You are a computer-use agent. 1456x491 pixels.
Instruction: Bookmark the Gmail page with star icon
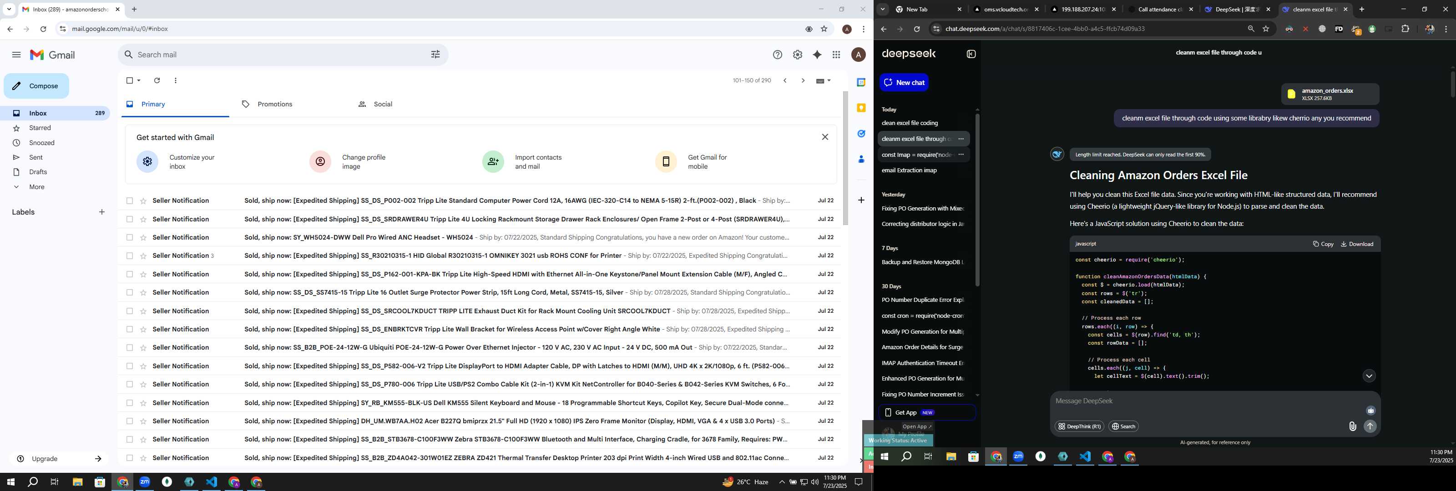click(x=824, y=29)
